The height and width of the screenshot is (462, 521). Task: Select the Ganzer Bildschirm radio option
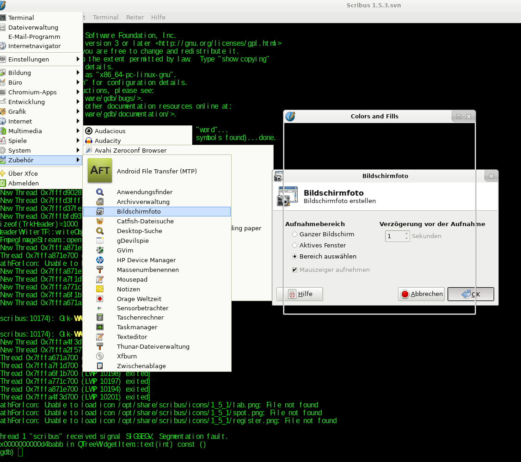pyautogui.click(x=295, y=234)
